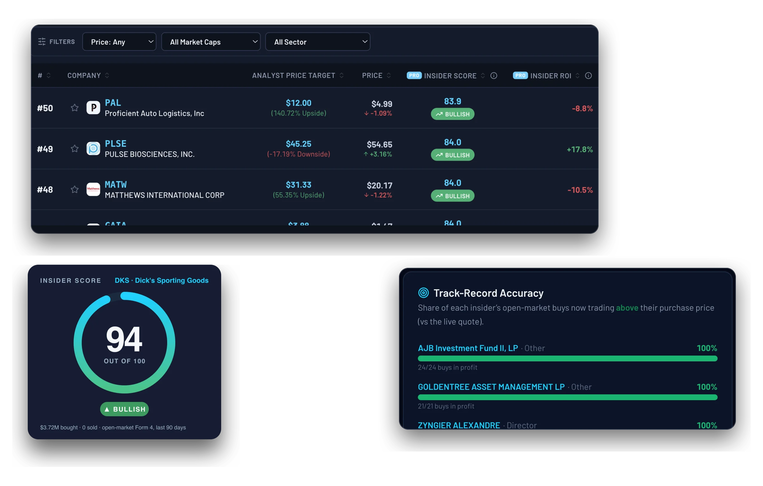
Task: Click the 94 score gauge ring
Action: point(125,343)
